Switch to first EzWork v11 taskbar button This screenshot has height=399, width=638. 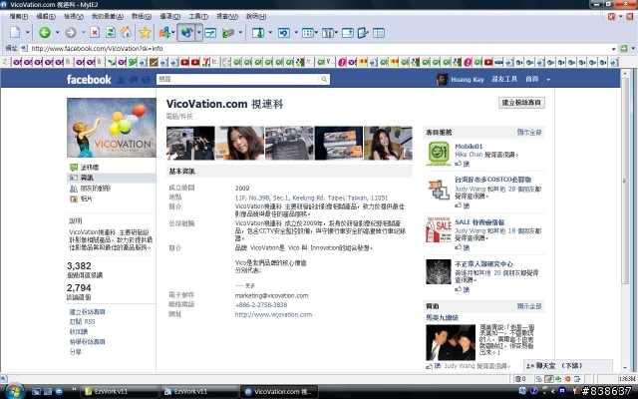120,392
